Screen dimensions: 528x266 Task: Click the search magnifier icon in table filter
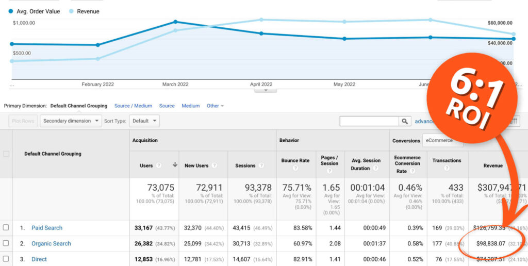405,121
